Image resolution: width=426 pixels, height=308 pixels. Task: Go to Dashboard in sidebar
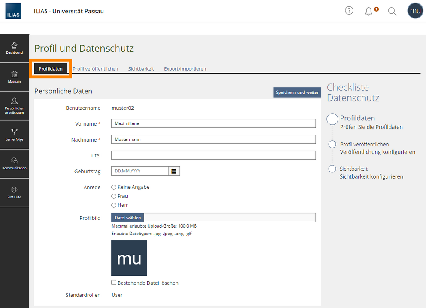pos(15,49)
